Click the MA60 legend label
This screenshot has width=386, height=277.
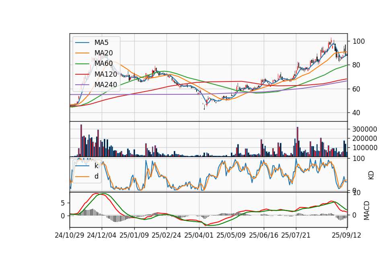pyautogui.click(x=103, y=63)
